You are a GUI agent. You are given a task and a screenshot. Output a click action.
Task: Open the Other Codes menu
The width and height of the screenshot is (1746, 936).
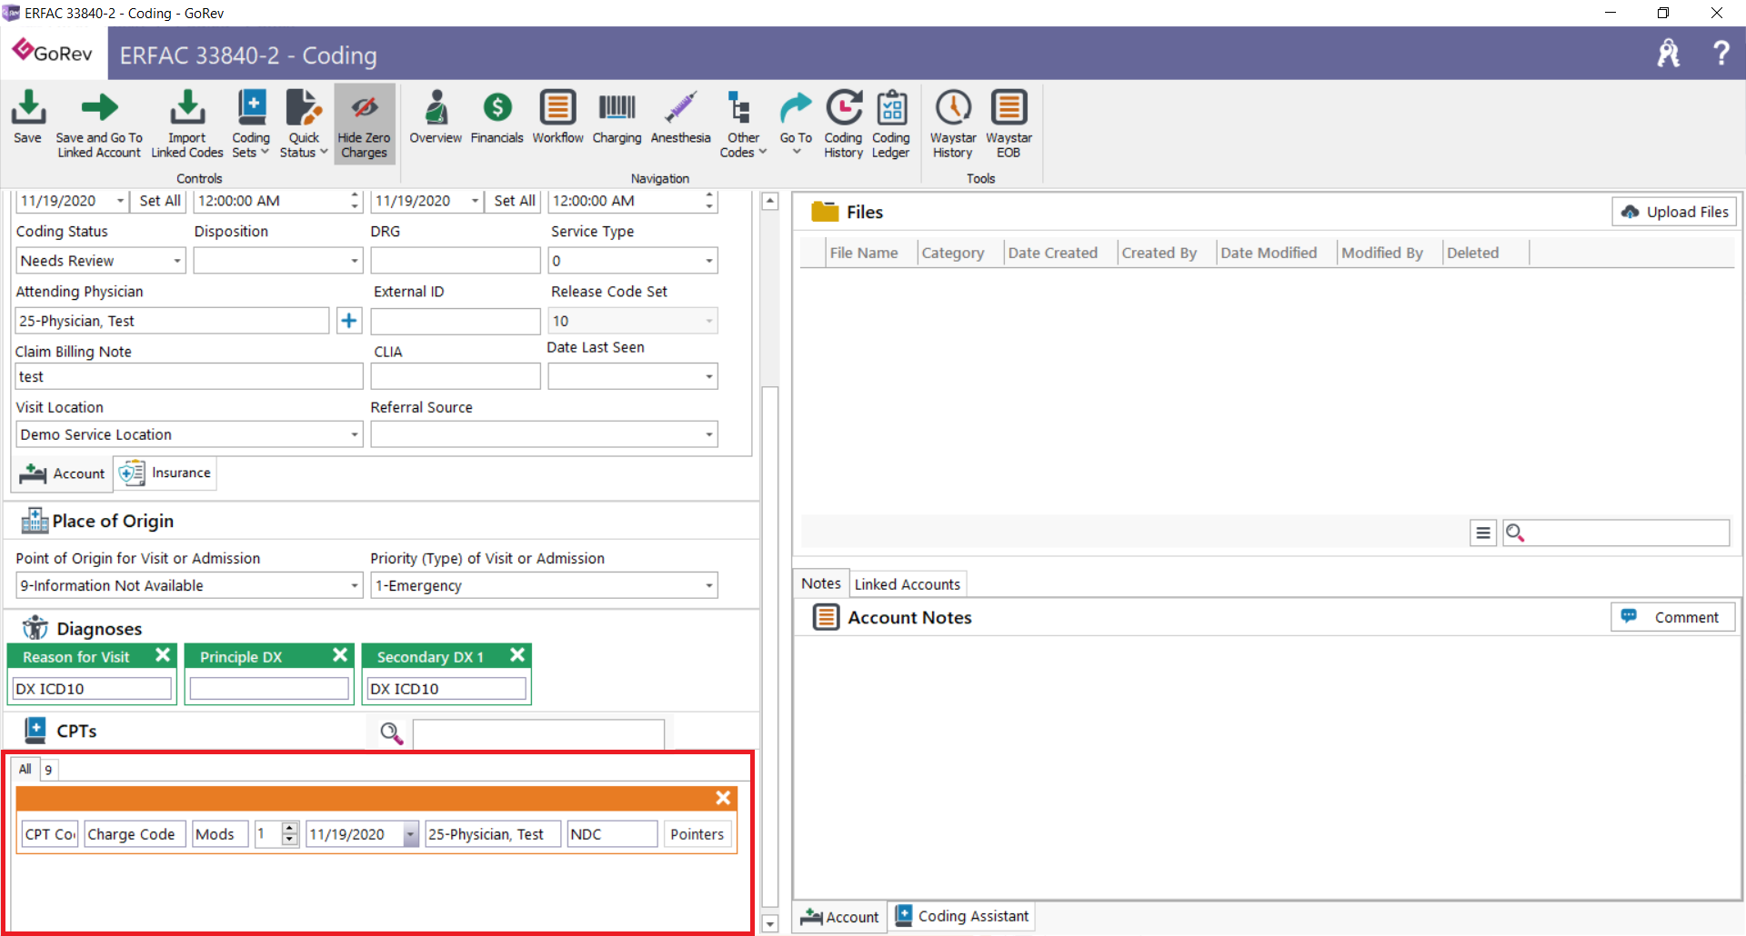743,124
